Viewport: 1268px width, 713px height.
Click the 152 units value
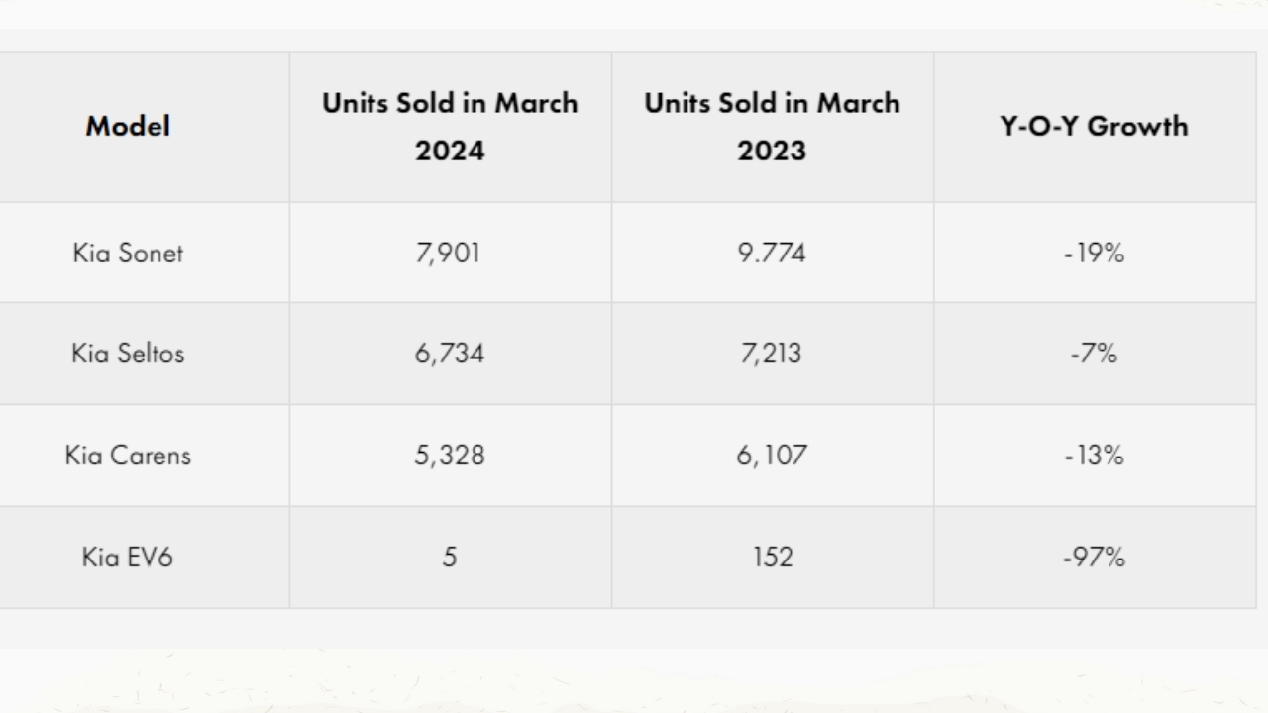click(772, 558)
